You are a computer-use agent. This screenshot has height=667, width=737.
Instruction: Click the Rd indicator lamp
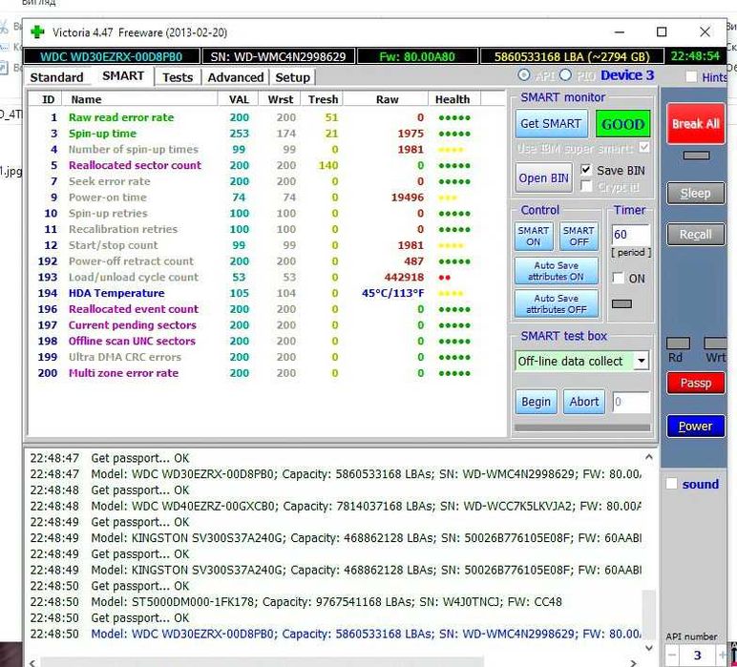click(x=678, y=343)
